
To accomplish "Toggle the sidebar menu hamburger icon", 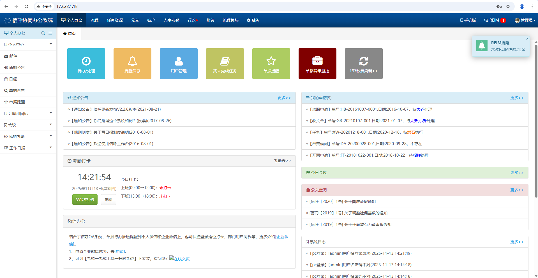I will pyautogui.click(x=50, y=33).
